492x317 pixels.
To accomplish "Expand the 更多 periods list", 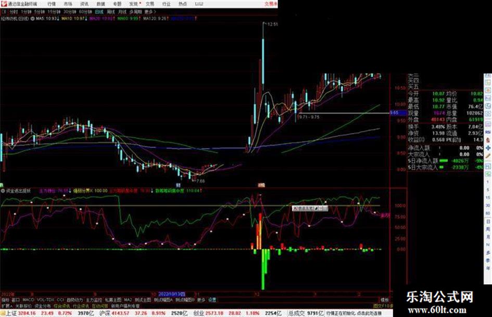I will [x=150, y=11].
